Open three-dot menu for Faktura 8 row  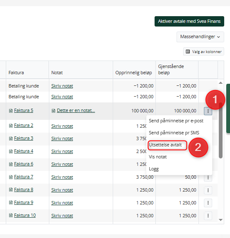click(208, 190)
